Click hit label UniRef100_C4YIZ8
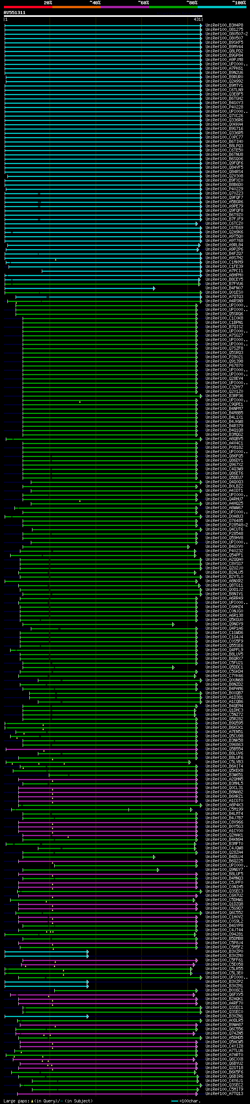 224,1046
